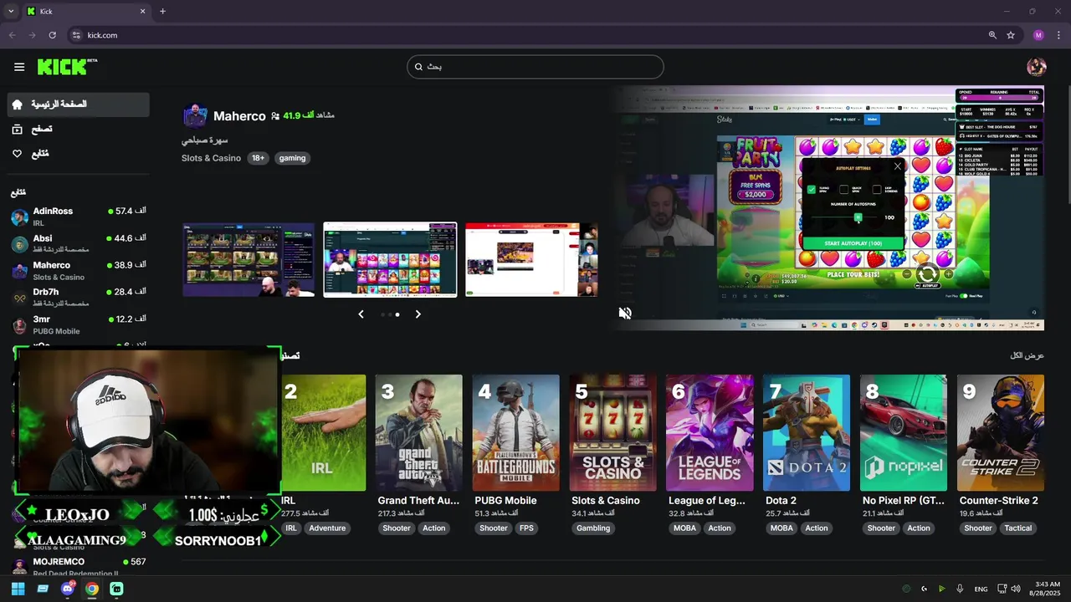Click 'عرض الكل' view all link

(x=1027, y=356)
